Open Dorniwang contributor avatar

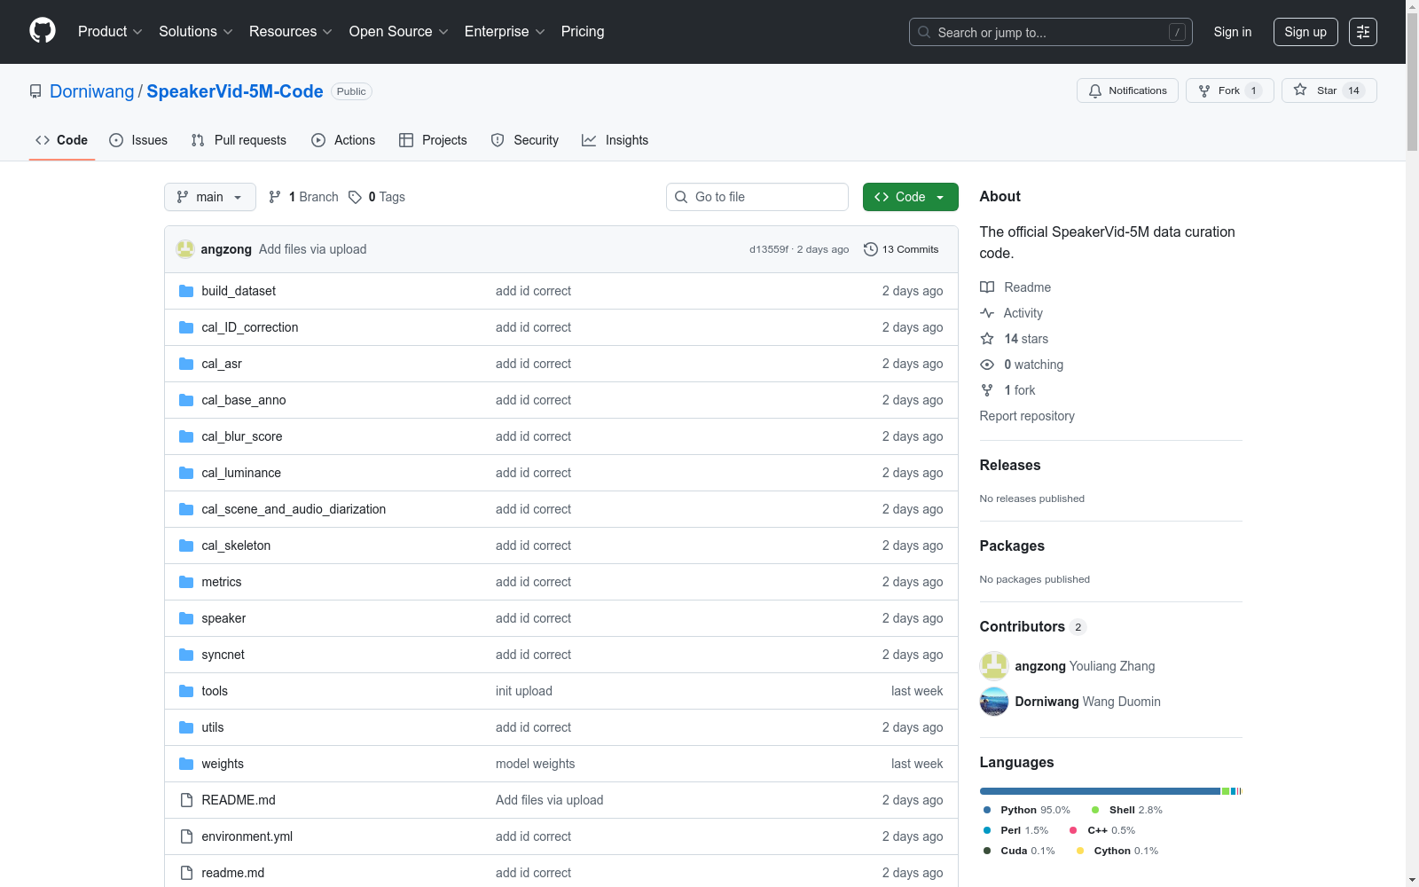[x=994, y=702]
